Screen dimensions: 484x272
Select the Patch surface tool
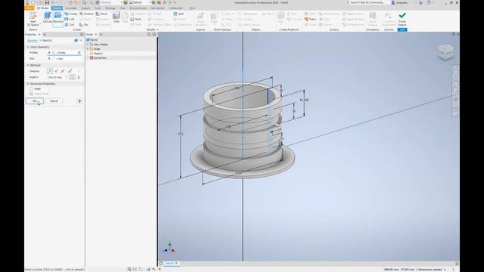click(x=310, y=19)
